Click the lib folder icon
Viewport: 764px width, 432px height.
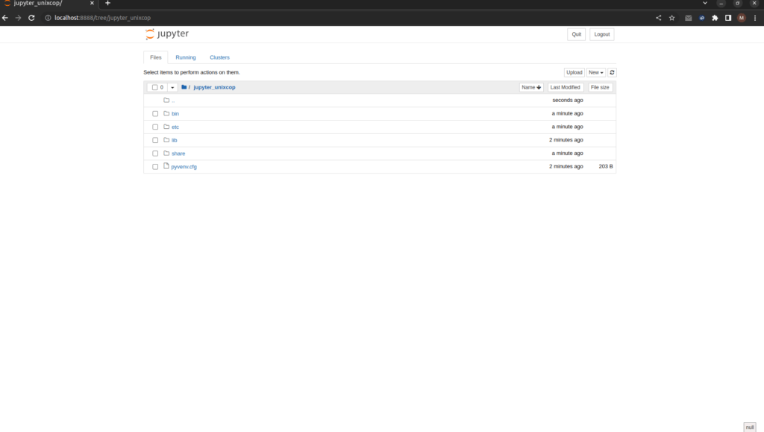point(166,139)
